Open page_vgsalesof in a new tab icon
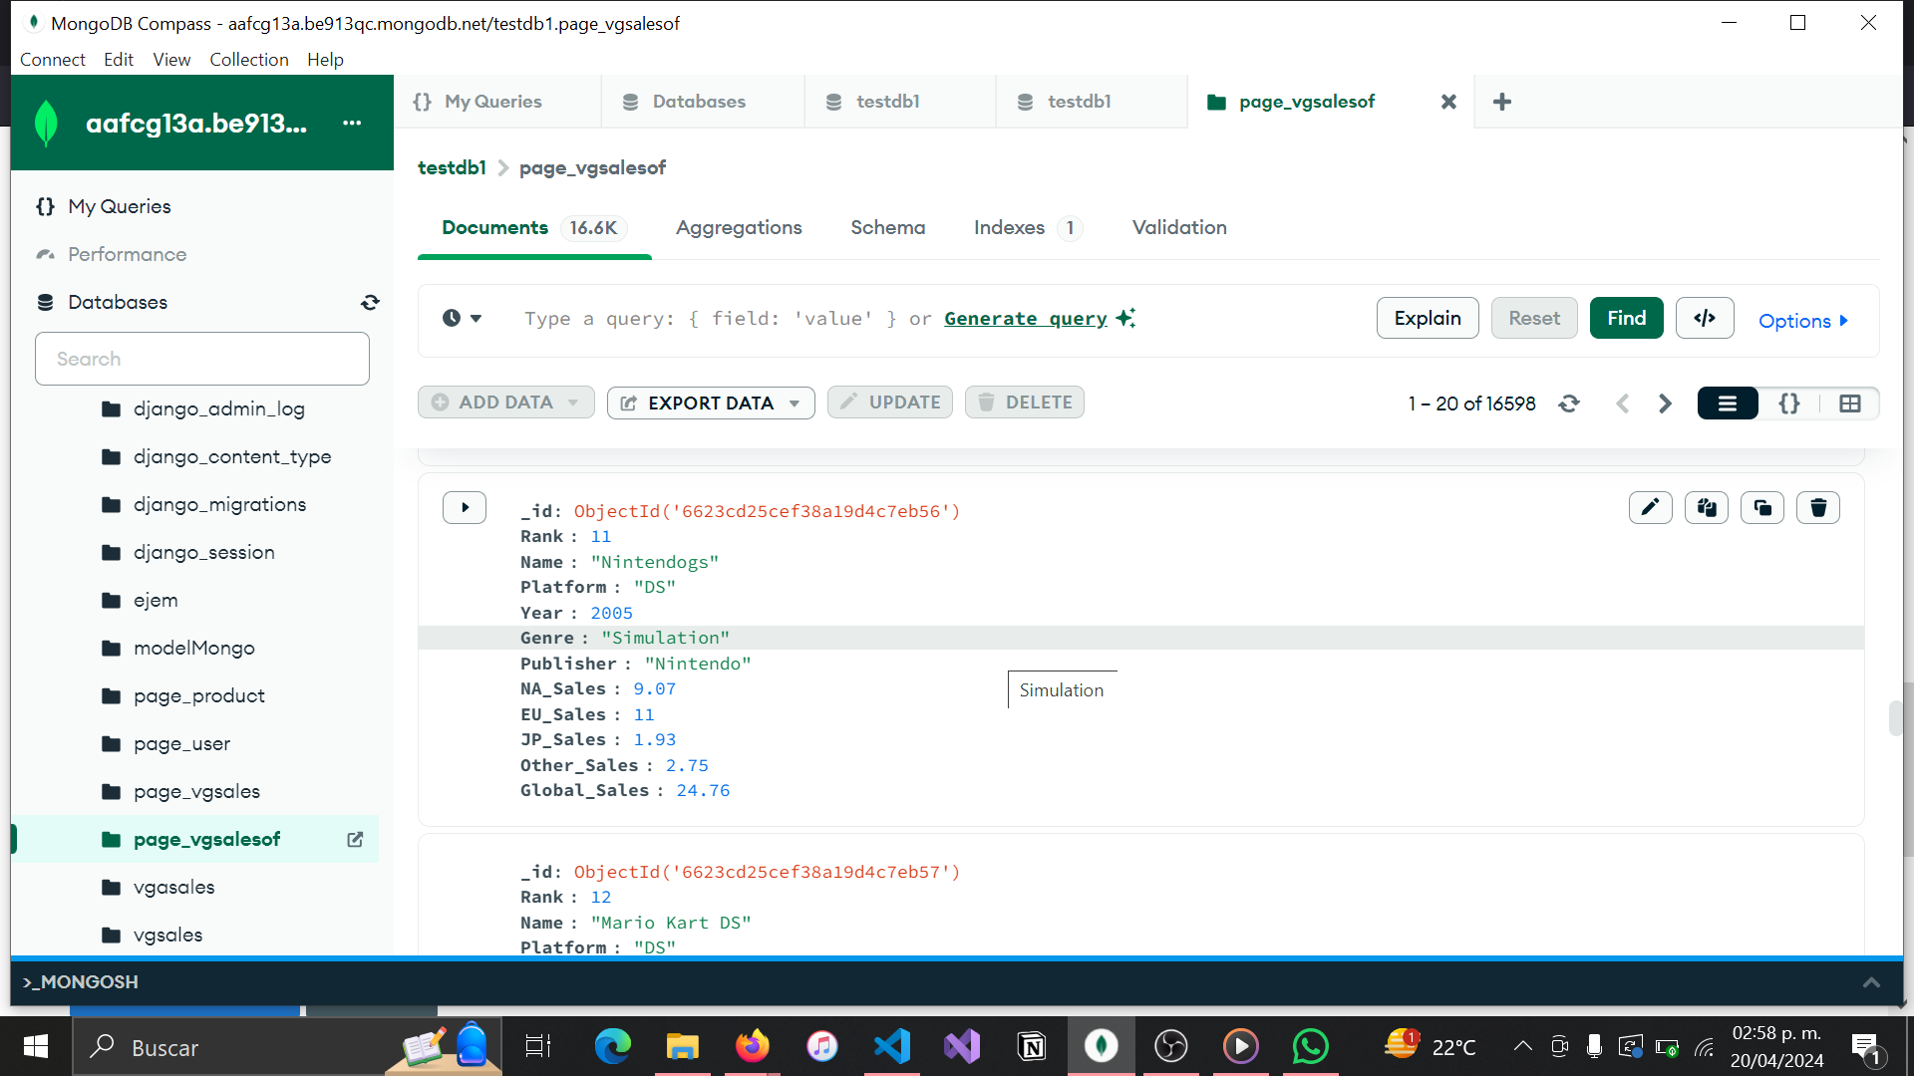This screenshot has width=1914, height=1076. [355, 840]
